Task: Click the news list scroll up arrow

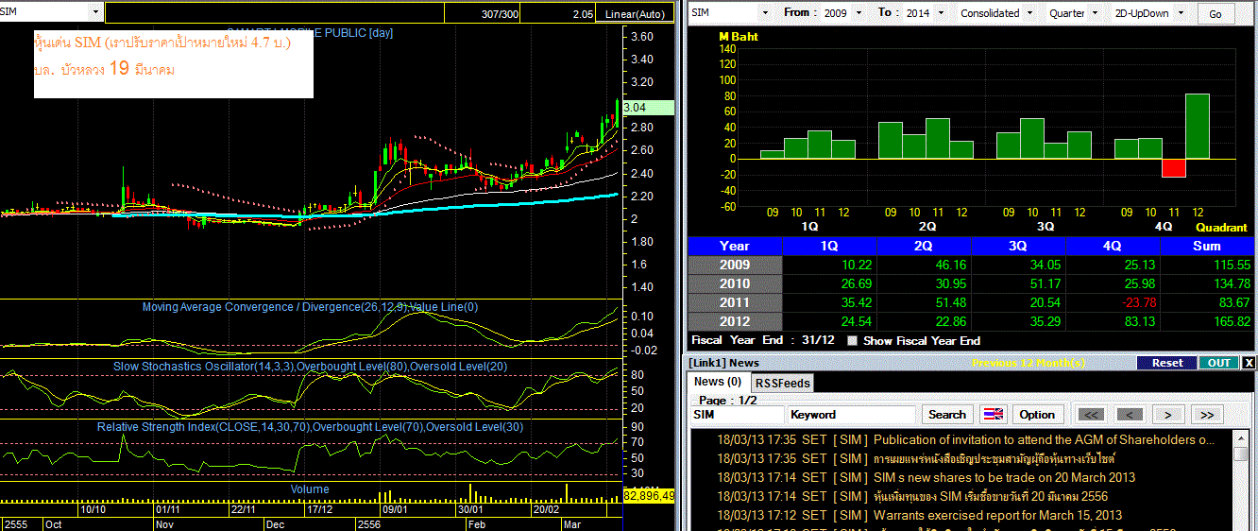Action: 1241,437
